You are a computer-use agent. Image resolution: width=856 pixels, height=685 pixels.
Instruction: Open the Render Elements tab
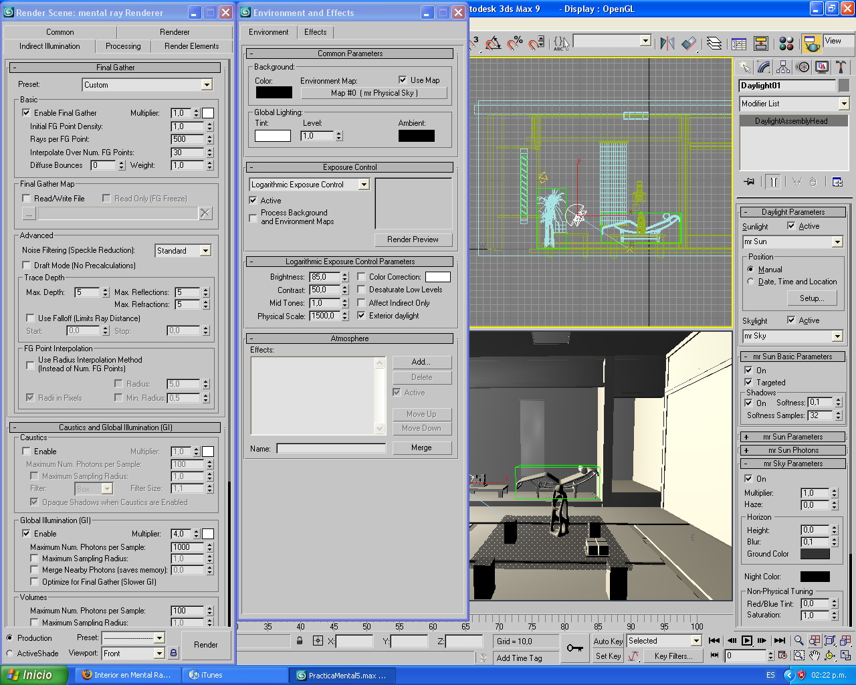[192, 46]
